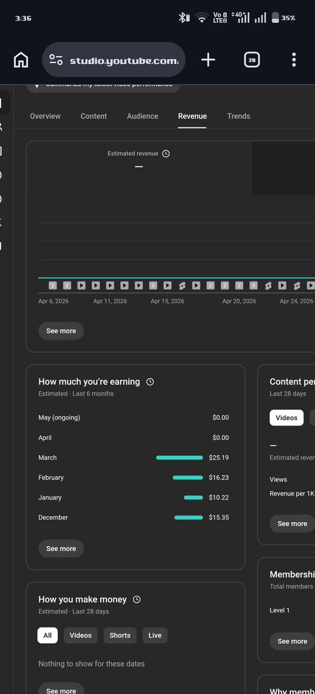Click clock icon beside How much you're earning
This screenshot has height=694, width=315.
pyautogui.click(x=150, y=381)
